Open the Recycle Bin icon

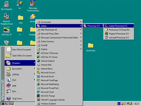tap(6, 43)
